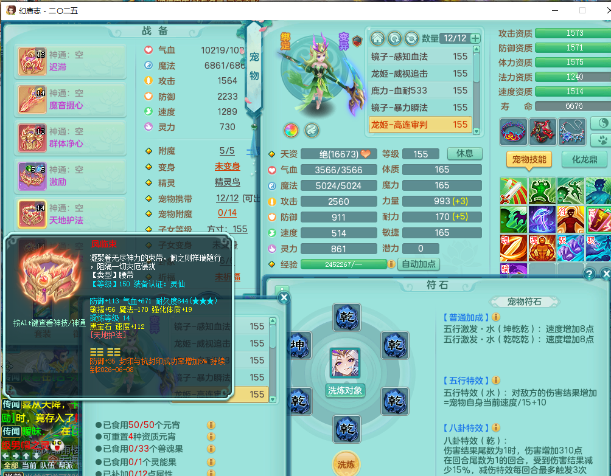611x476 pixels.
Task: Click the 12/12 宠物携带 link
Action: point(227,198)
